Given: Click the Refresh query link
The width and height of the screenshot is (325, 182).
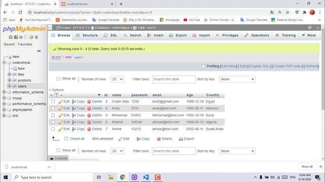Looking at the screenshot, I should click(x=311, y=66).
